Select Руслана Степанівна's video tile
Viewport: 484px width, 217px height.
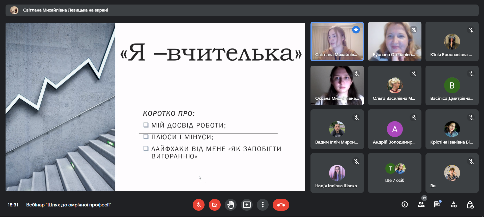click(394, 41)
